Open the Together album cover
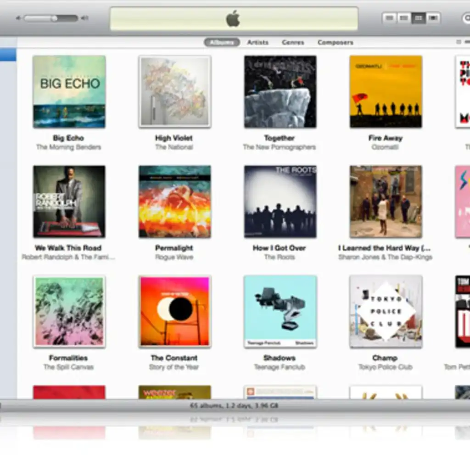The height and width of the screenshot is (470, 470). coord(280,92)
